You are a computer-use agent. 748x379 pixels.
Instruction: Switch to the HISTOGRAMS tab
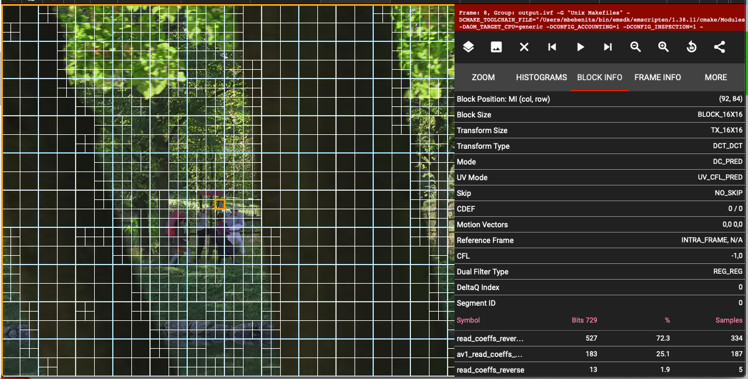tap(542, 77)
